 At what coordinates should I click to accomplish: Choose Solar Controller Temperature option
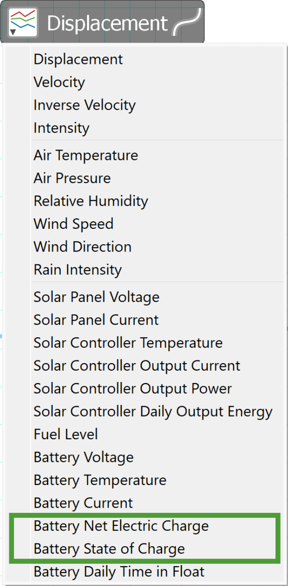coord(157,342)
